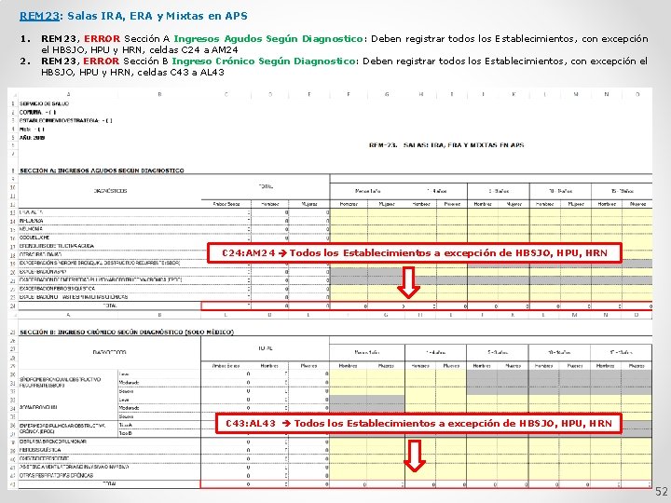Select the 'IRA ALTA' diagnosis row label
This screenshot has width=671, height=503.
[32, 212]
